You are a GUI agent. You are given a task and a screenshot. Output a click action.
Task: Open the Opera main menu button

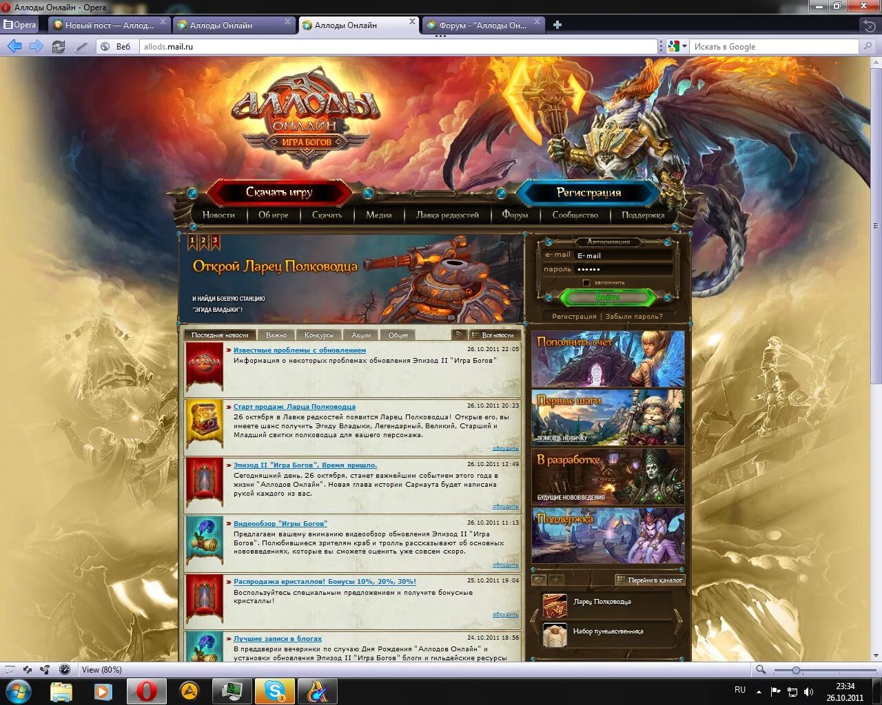(x=19, y=25)
